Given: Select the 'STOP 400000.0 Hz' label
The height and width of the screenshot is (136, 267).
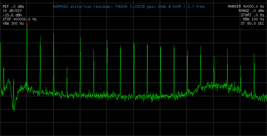Looking at the screenshot, I should [x=20, y=19].
